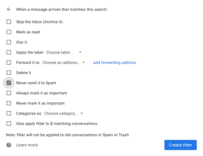Click the Choose label dropdown arrow

tap(80, 52)
